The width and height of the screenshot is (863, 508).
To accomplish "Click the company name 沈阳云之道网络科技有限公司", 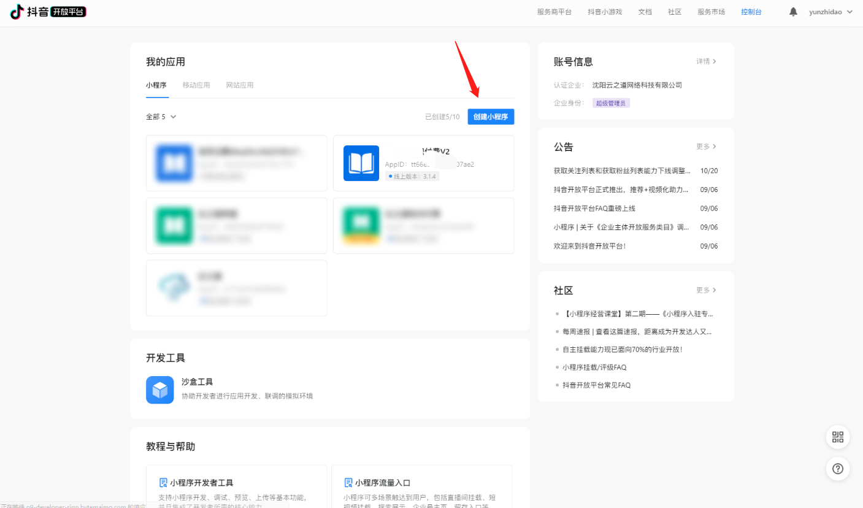I will click(x=637, y=85).
